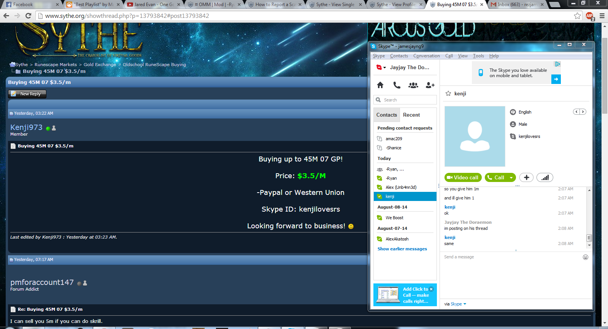Click the Send a message input box
Image resolution: width=608 pixels, height=329 pixels.
pos(512,257)
